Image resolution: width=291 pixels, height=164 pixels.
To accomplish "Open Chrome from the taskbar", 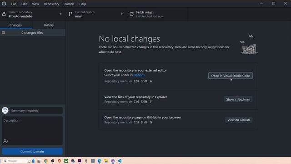I will 46,161.
